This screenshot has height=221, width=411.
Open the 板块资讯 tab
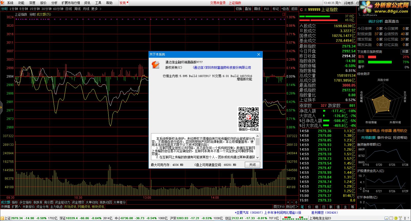pos(98,207)
